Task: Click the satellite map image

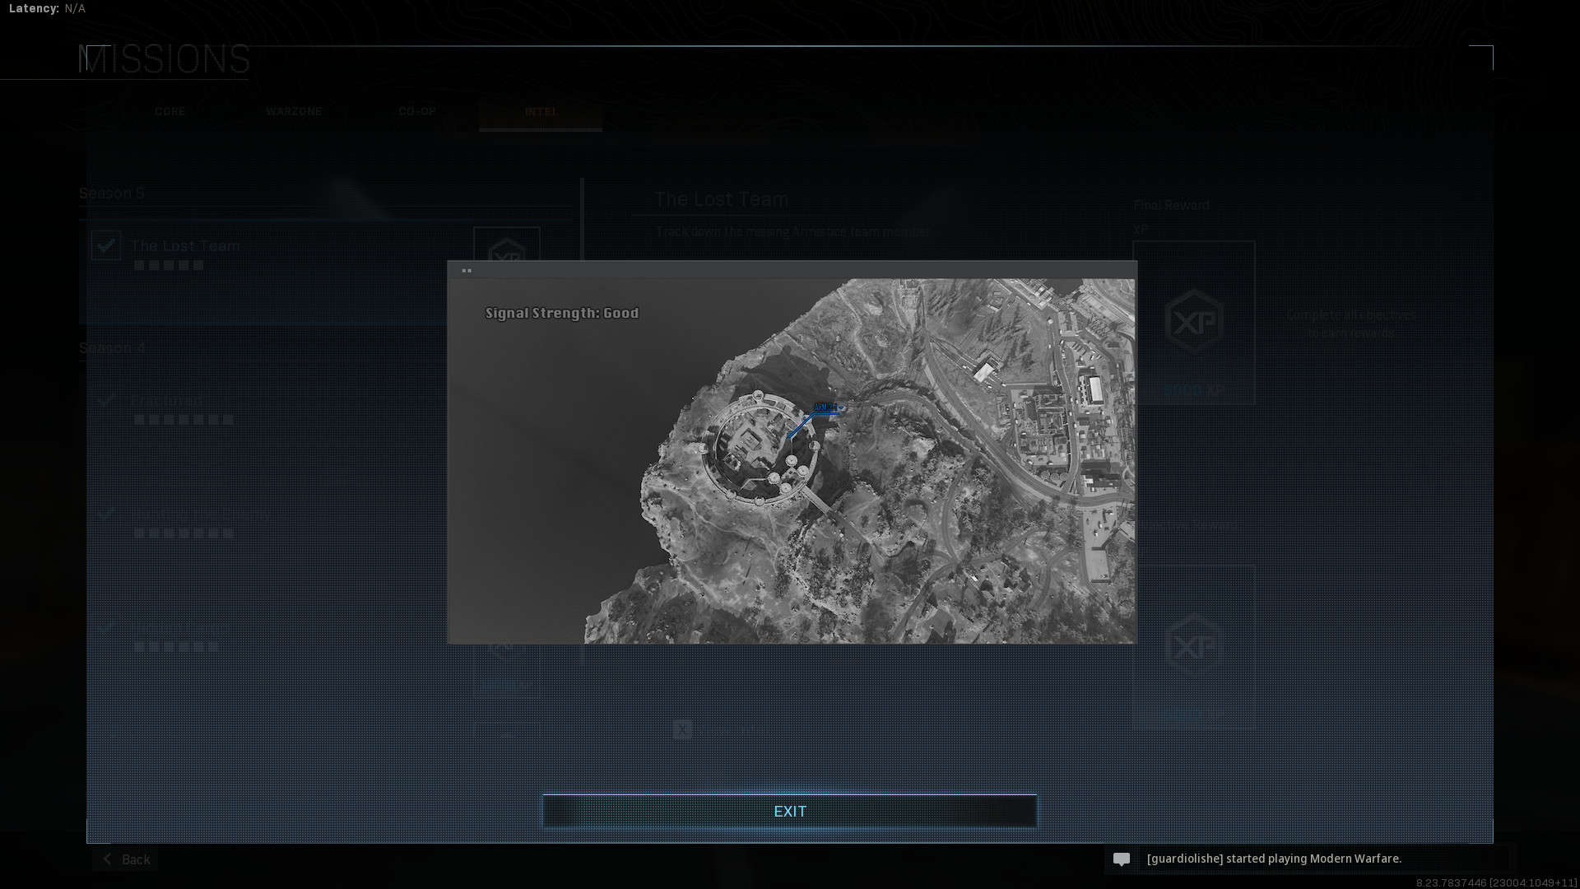Action: point(792,461)
